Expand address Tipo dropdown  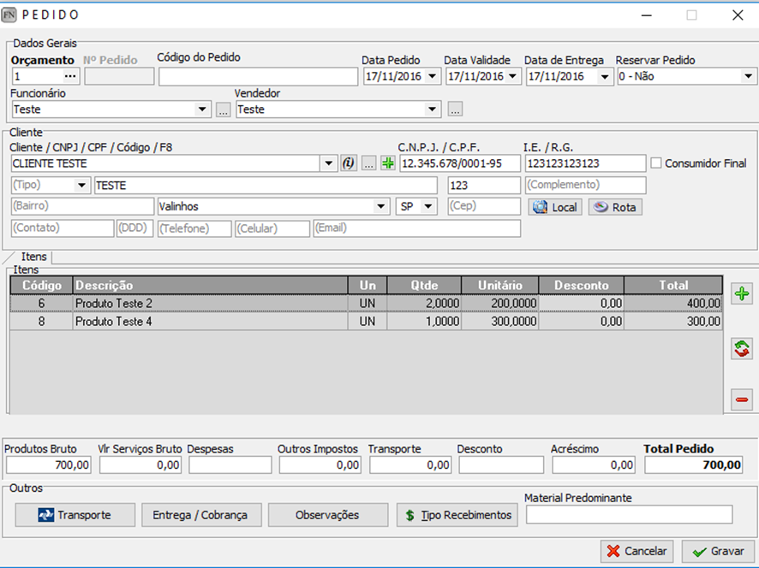(81, 185)
